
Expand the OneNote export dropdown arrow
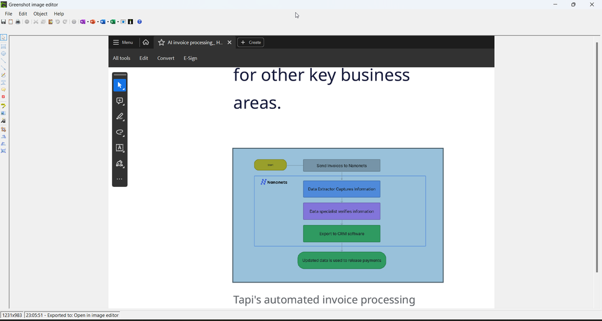[x=88, y=22]
